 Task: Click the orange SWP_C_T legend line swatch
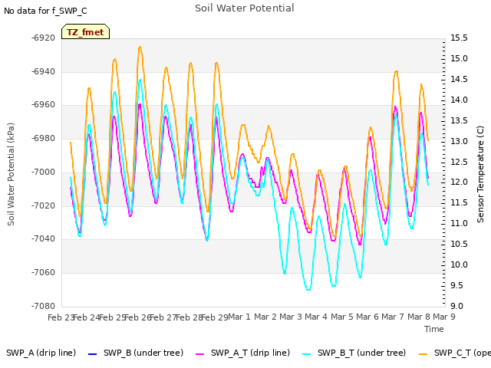pos(423,354)
